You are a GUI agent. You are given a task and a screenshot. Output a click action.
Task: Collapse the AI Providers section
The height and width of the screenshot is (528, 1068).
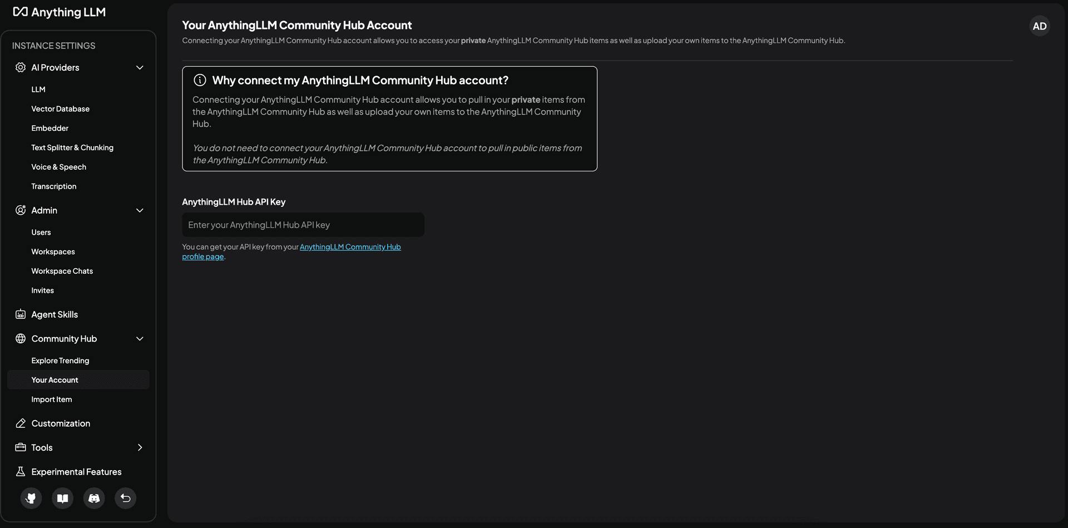pos(140,67)
